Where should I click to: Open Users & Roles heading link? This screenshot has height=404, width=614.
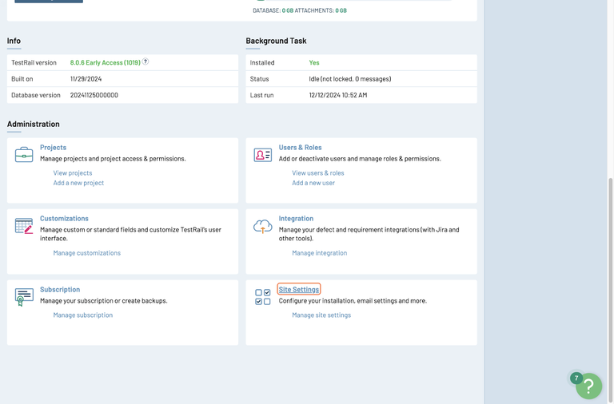pyautogui.click(x=300, y=148)
